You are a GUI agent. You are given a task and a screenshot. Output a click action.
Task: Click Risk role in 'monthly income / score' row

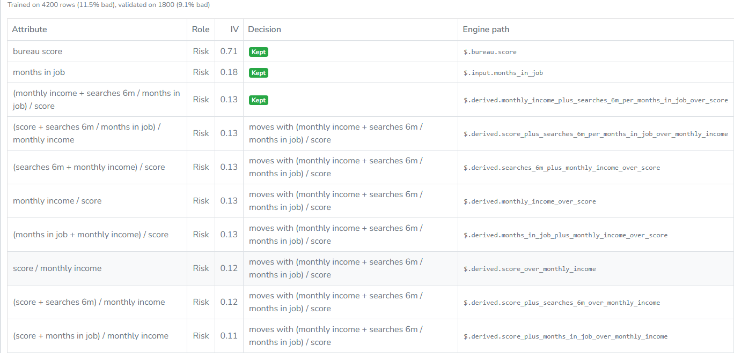[201, 201]
